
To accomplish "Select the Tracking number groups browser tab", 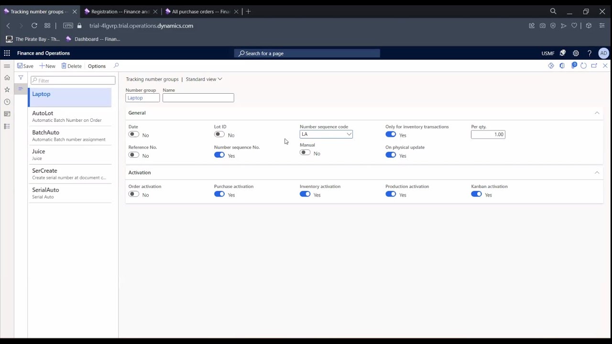I will tap(40, 11).
